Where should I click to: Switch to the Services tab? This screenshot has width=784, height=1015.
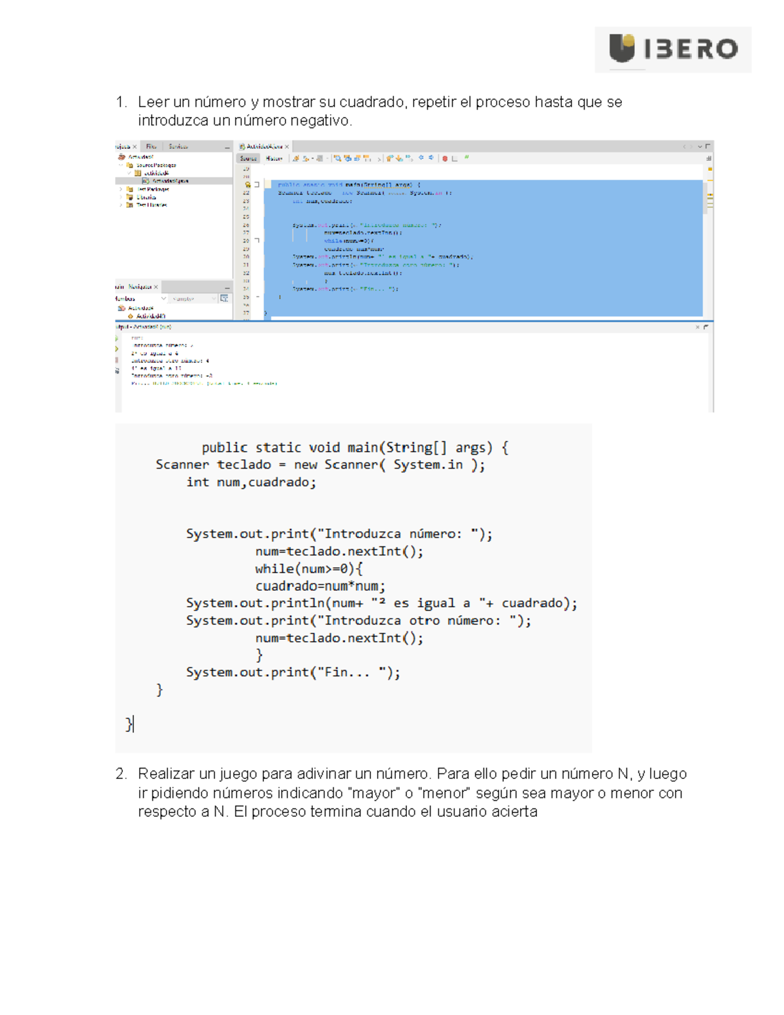pyautogui.click(x=178, y=146)
